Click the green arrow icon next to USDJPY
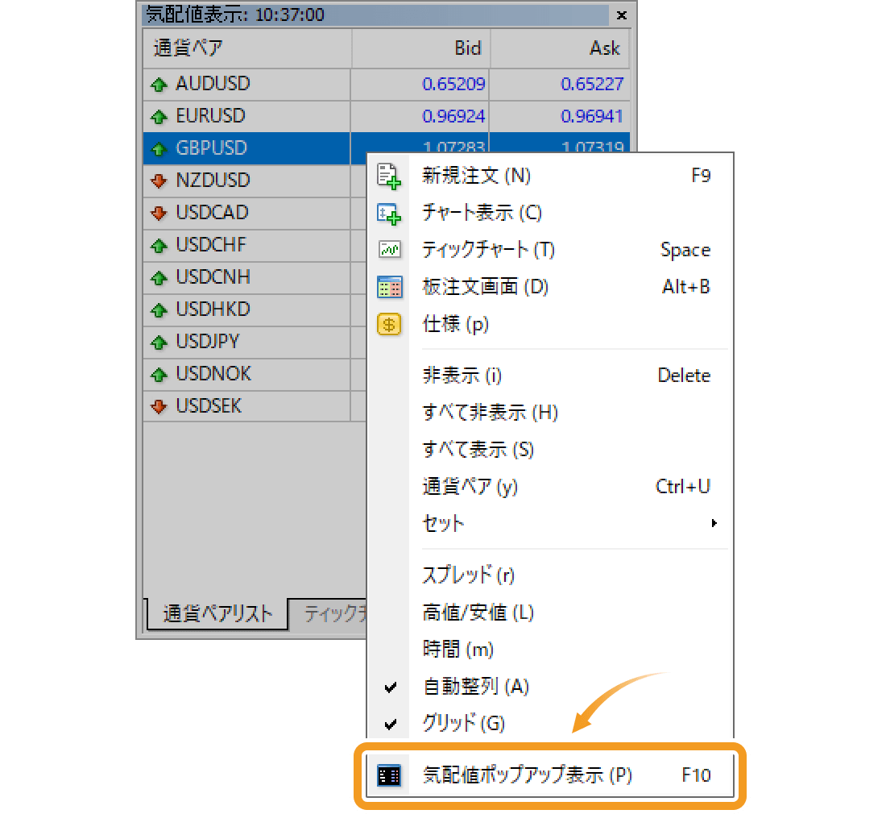The image size is (886, 814). pos(158,342)
